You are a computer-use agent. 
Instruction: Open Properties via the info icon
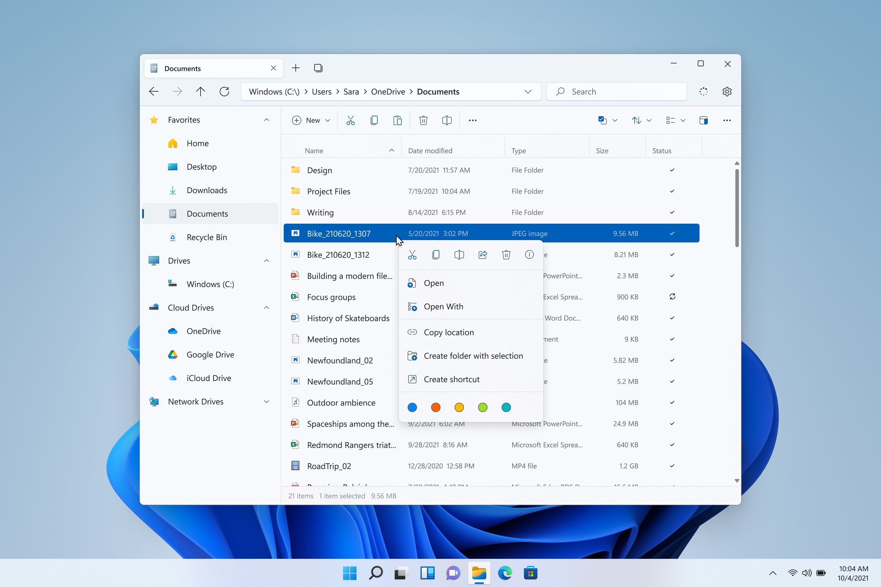(529, 254)
